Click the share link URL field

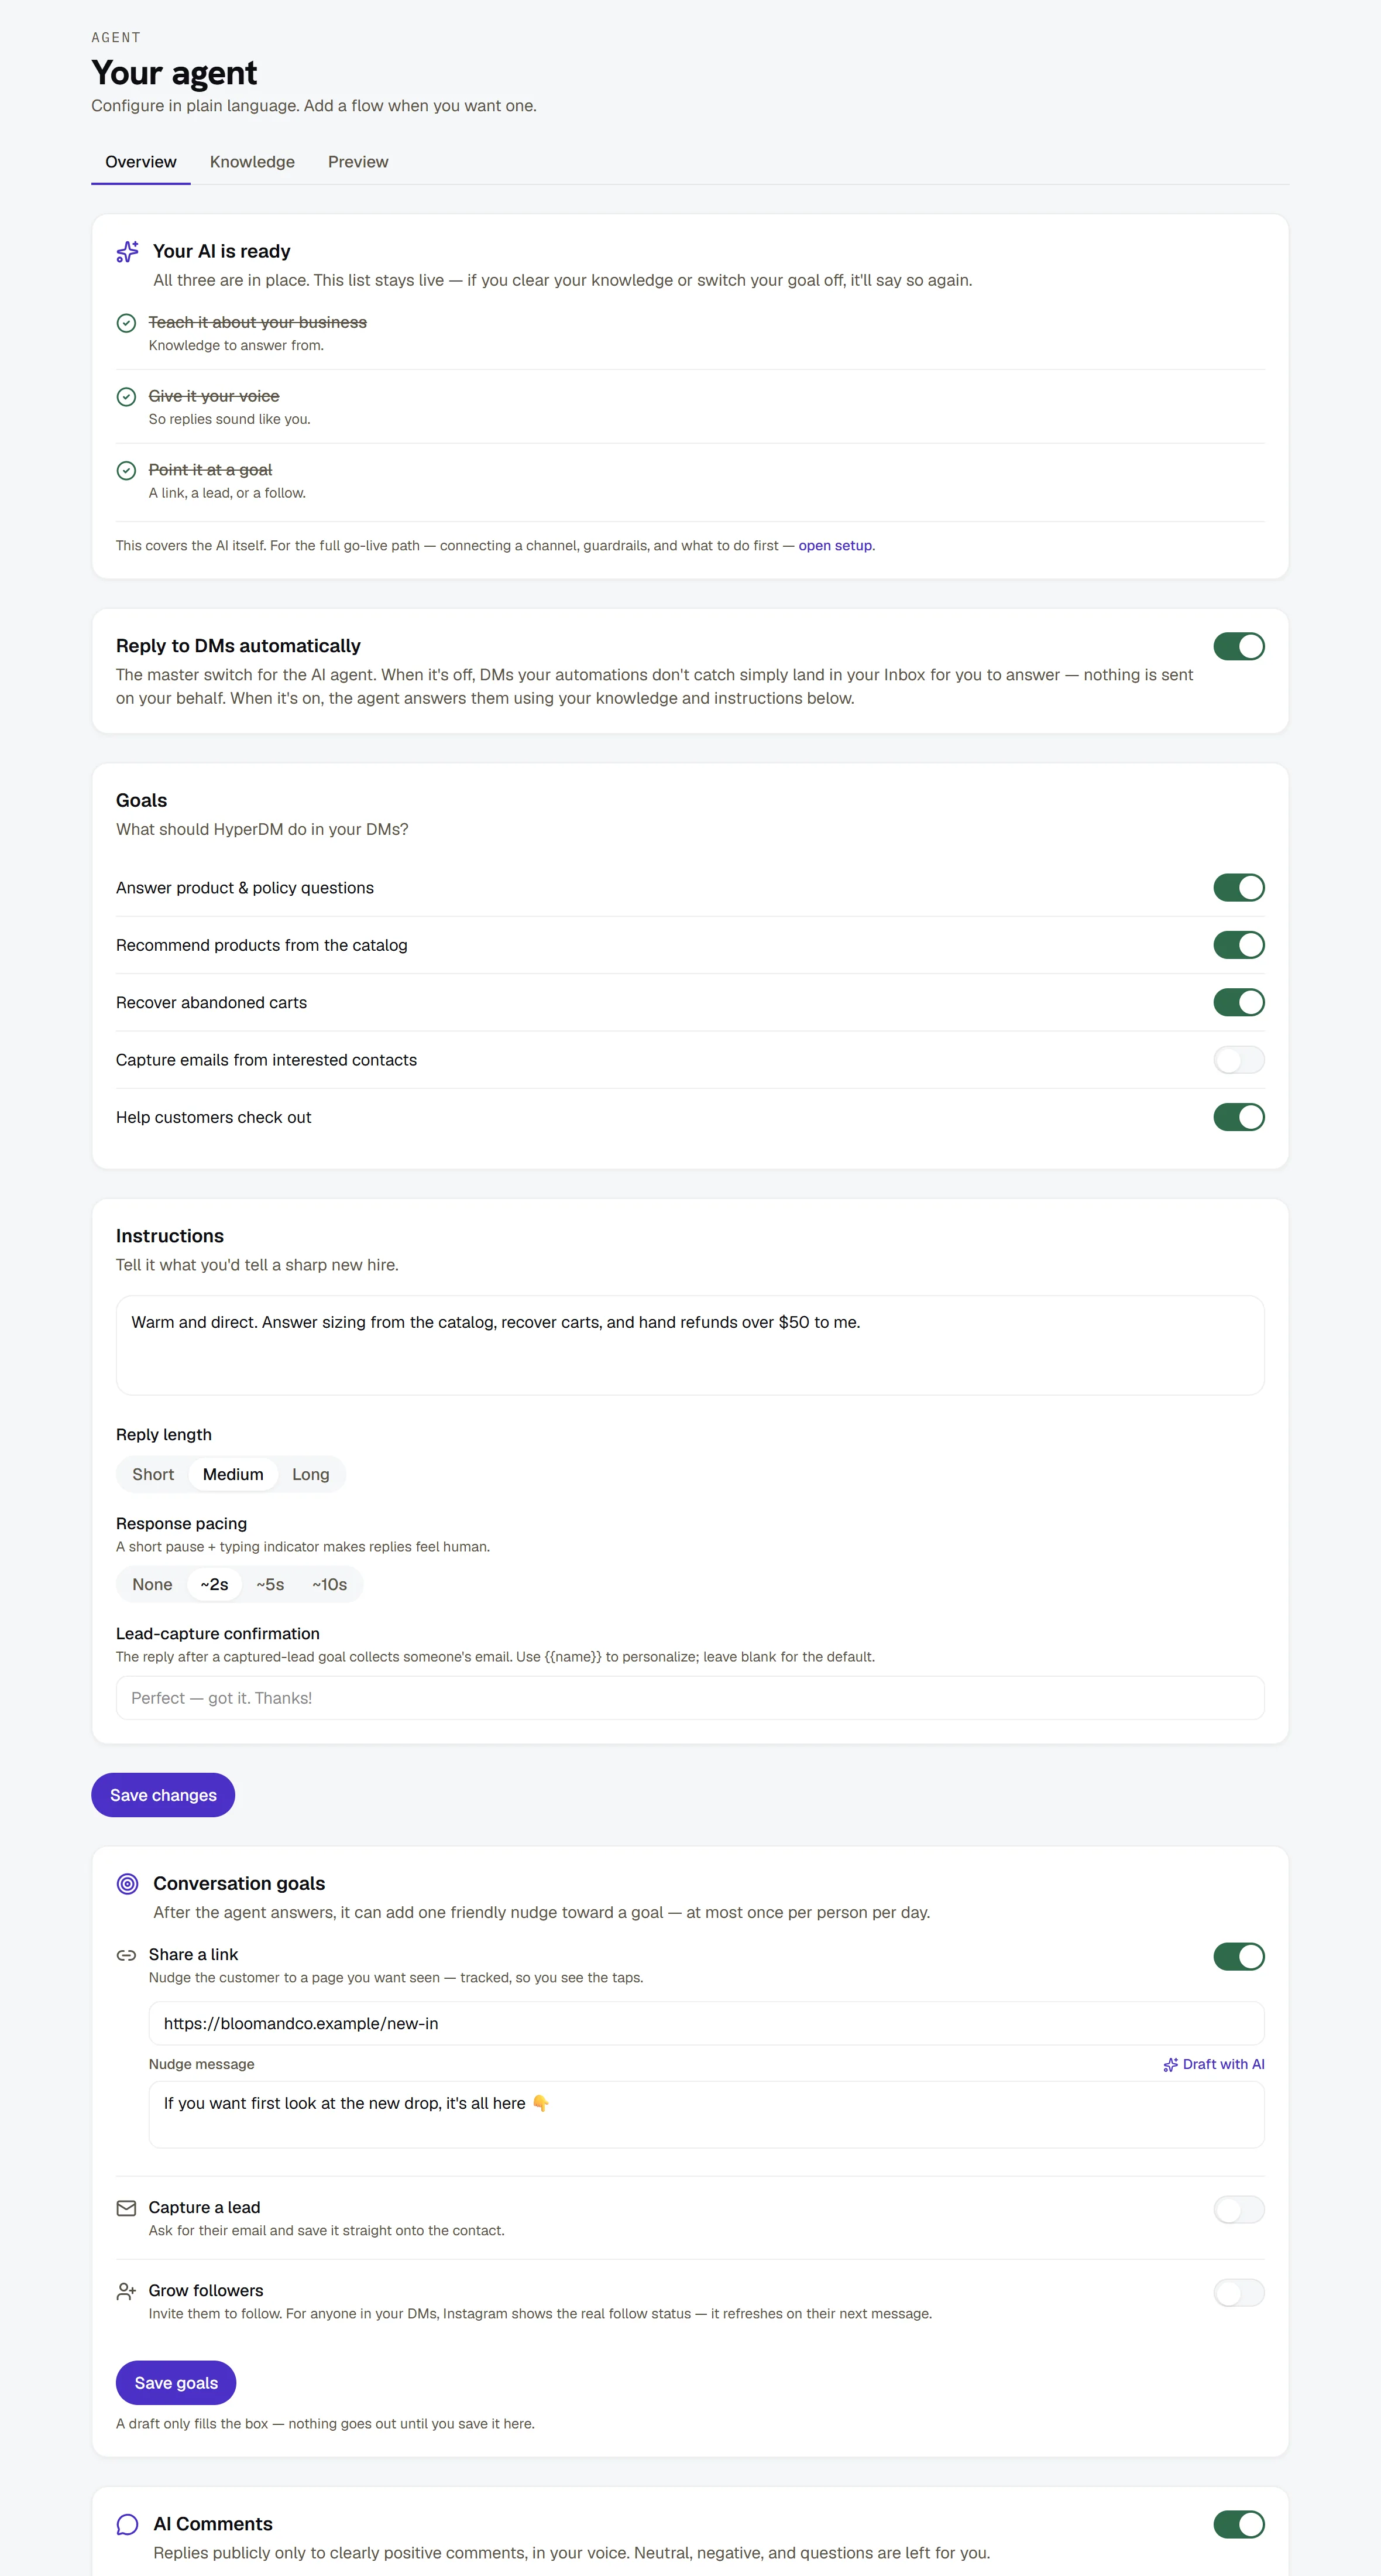tap(706, 2023)
